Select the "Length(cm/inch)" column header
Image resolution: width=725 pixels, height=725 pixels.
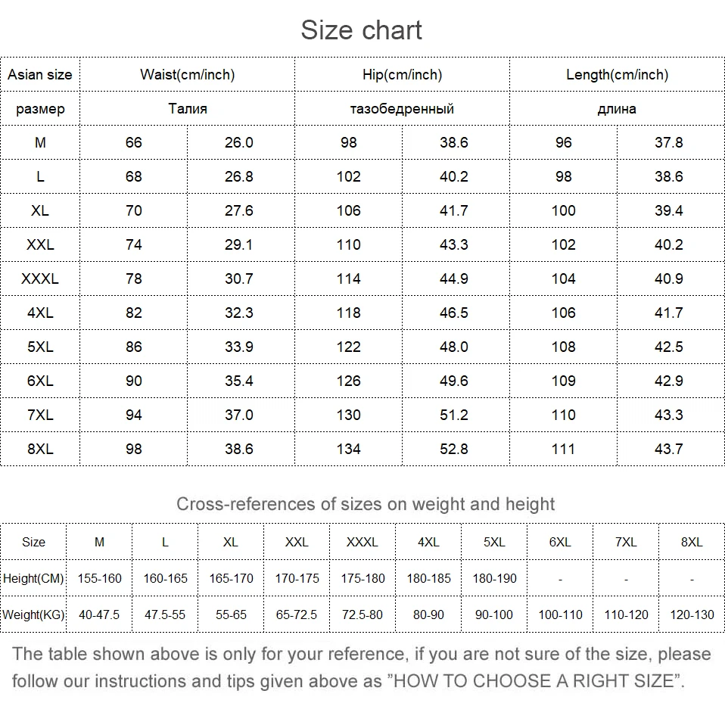617,74
